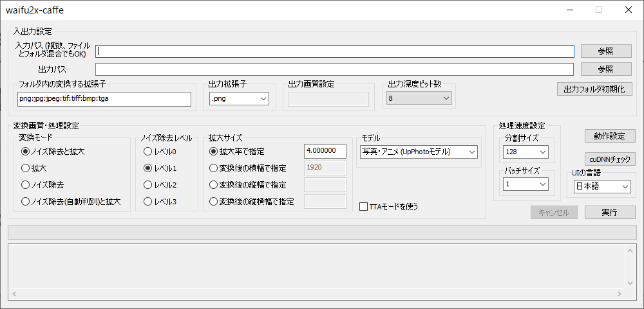Click the 出力画質設定 quality field
The image size is (644, 309).
tap(328, 99)
